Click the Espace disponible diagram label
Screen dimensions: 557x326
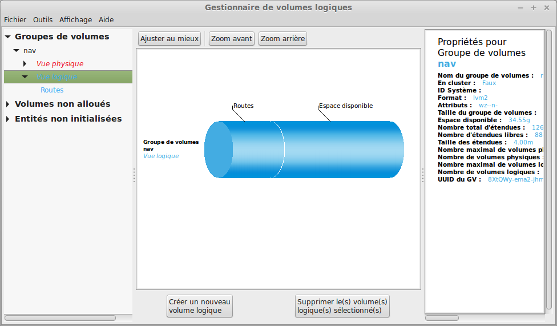click(x=346, y=106)
